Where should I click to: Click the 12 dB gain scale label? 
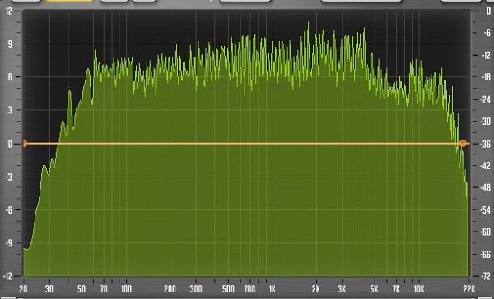point(8,11)
